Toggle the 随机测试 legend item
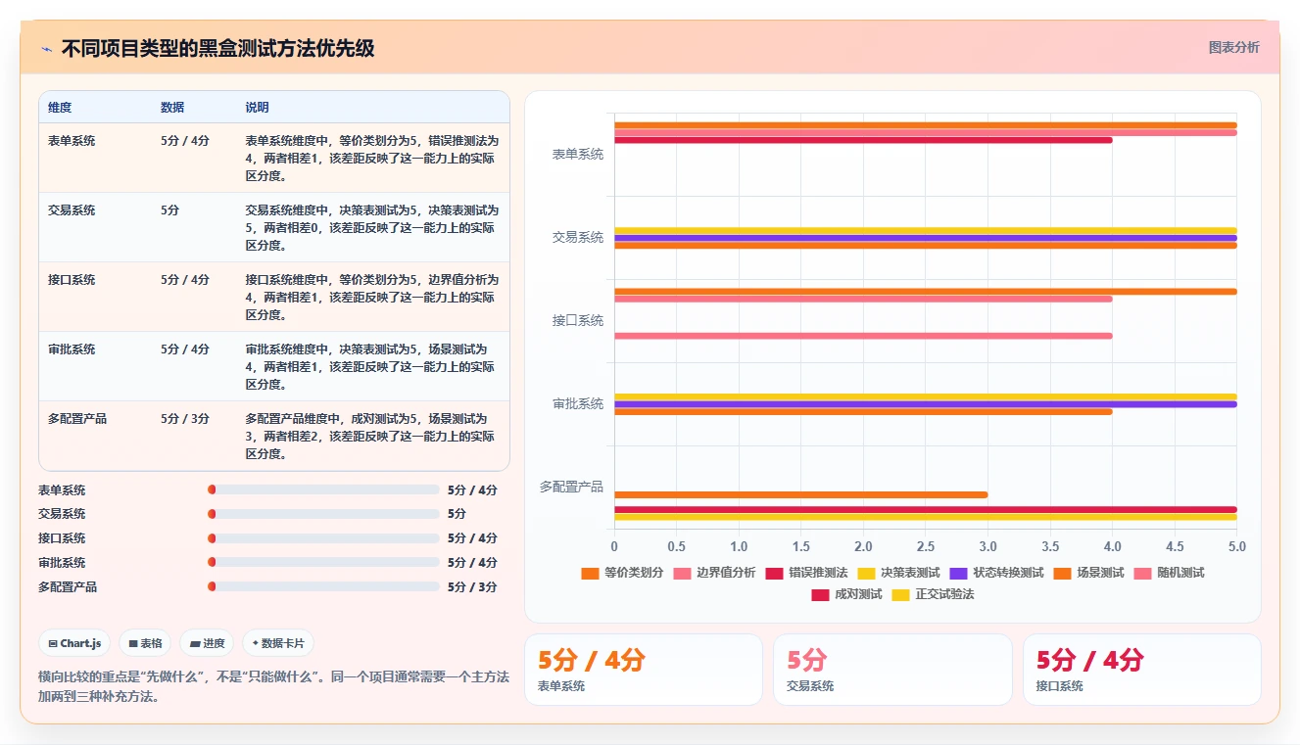 pyautogui.click(x=1169, y=573)
